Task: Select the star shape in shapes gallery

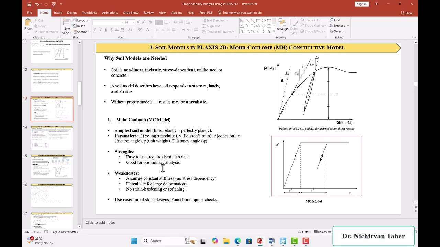Action: [x=269, y=31]
